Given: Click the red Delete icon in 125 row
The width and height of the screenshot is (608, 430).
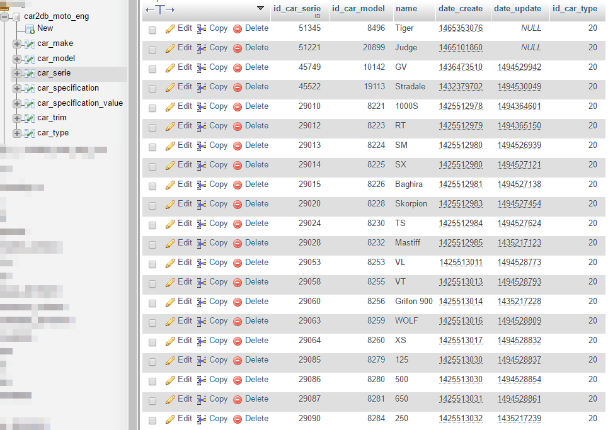Looking at the screenshot, I should click(x=238, y=360).
